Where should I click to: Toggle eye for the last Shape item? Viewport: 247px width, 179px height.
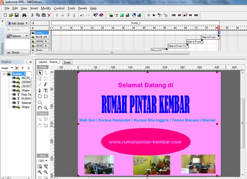[x=14, y=107]
